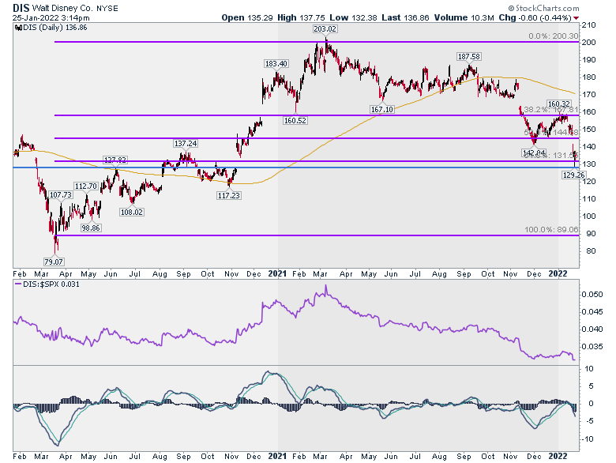Click the 'Walt Disney Co.' company name
The image size is (616, 463).
coord(63,8)
